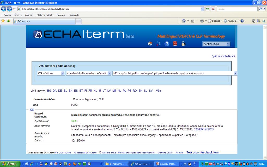Viewport: 267px width, 167px height.
Task: Click the Bluetooth icon in the system tray
Action: point(229,164)
